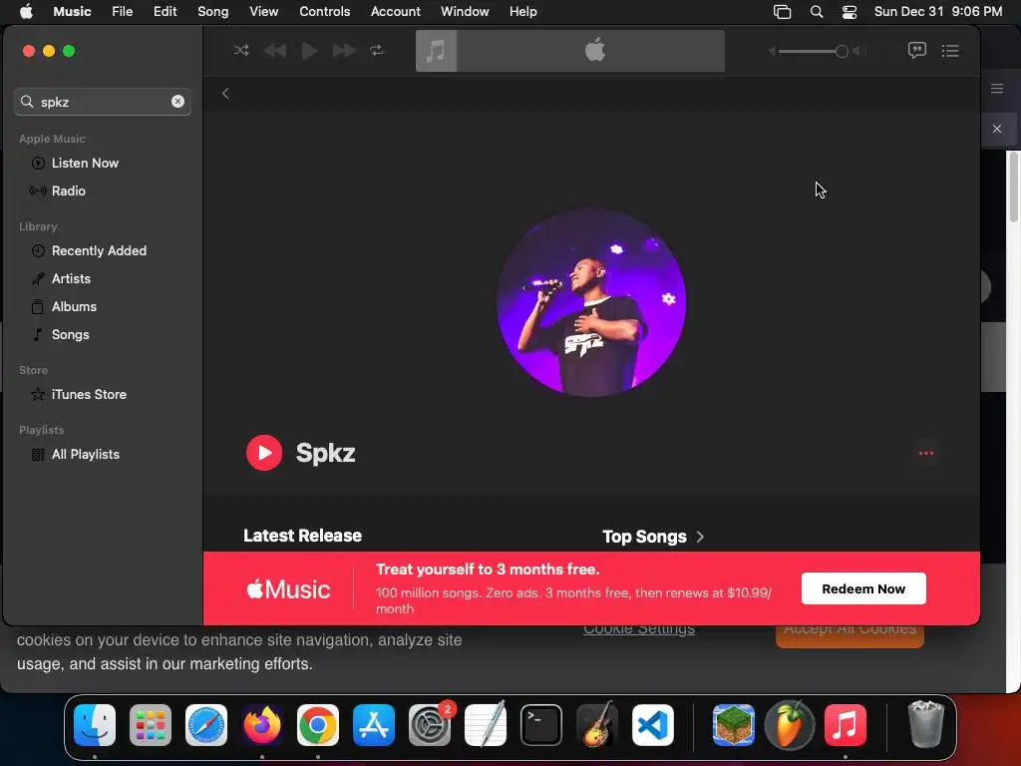Viewport: 1021px width, 766px height.
Task: Open System Preferences from the Dock
Action: (430, 725)
